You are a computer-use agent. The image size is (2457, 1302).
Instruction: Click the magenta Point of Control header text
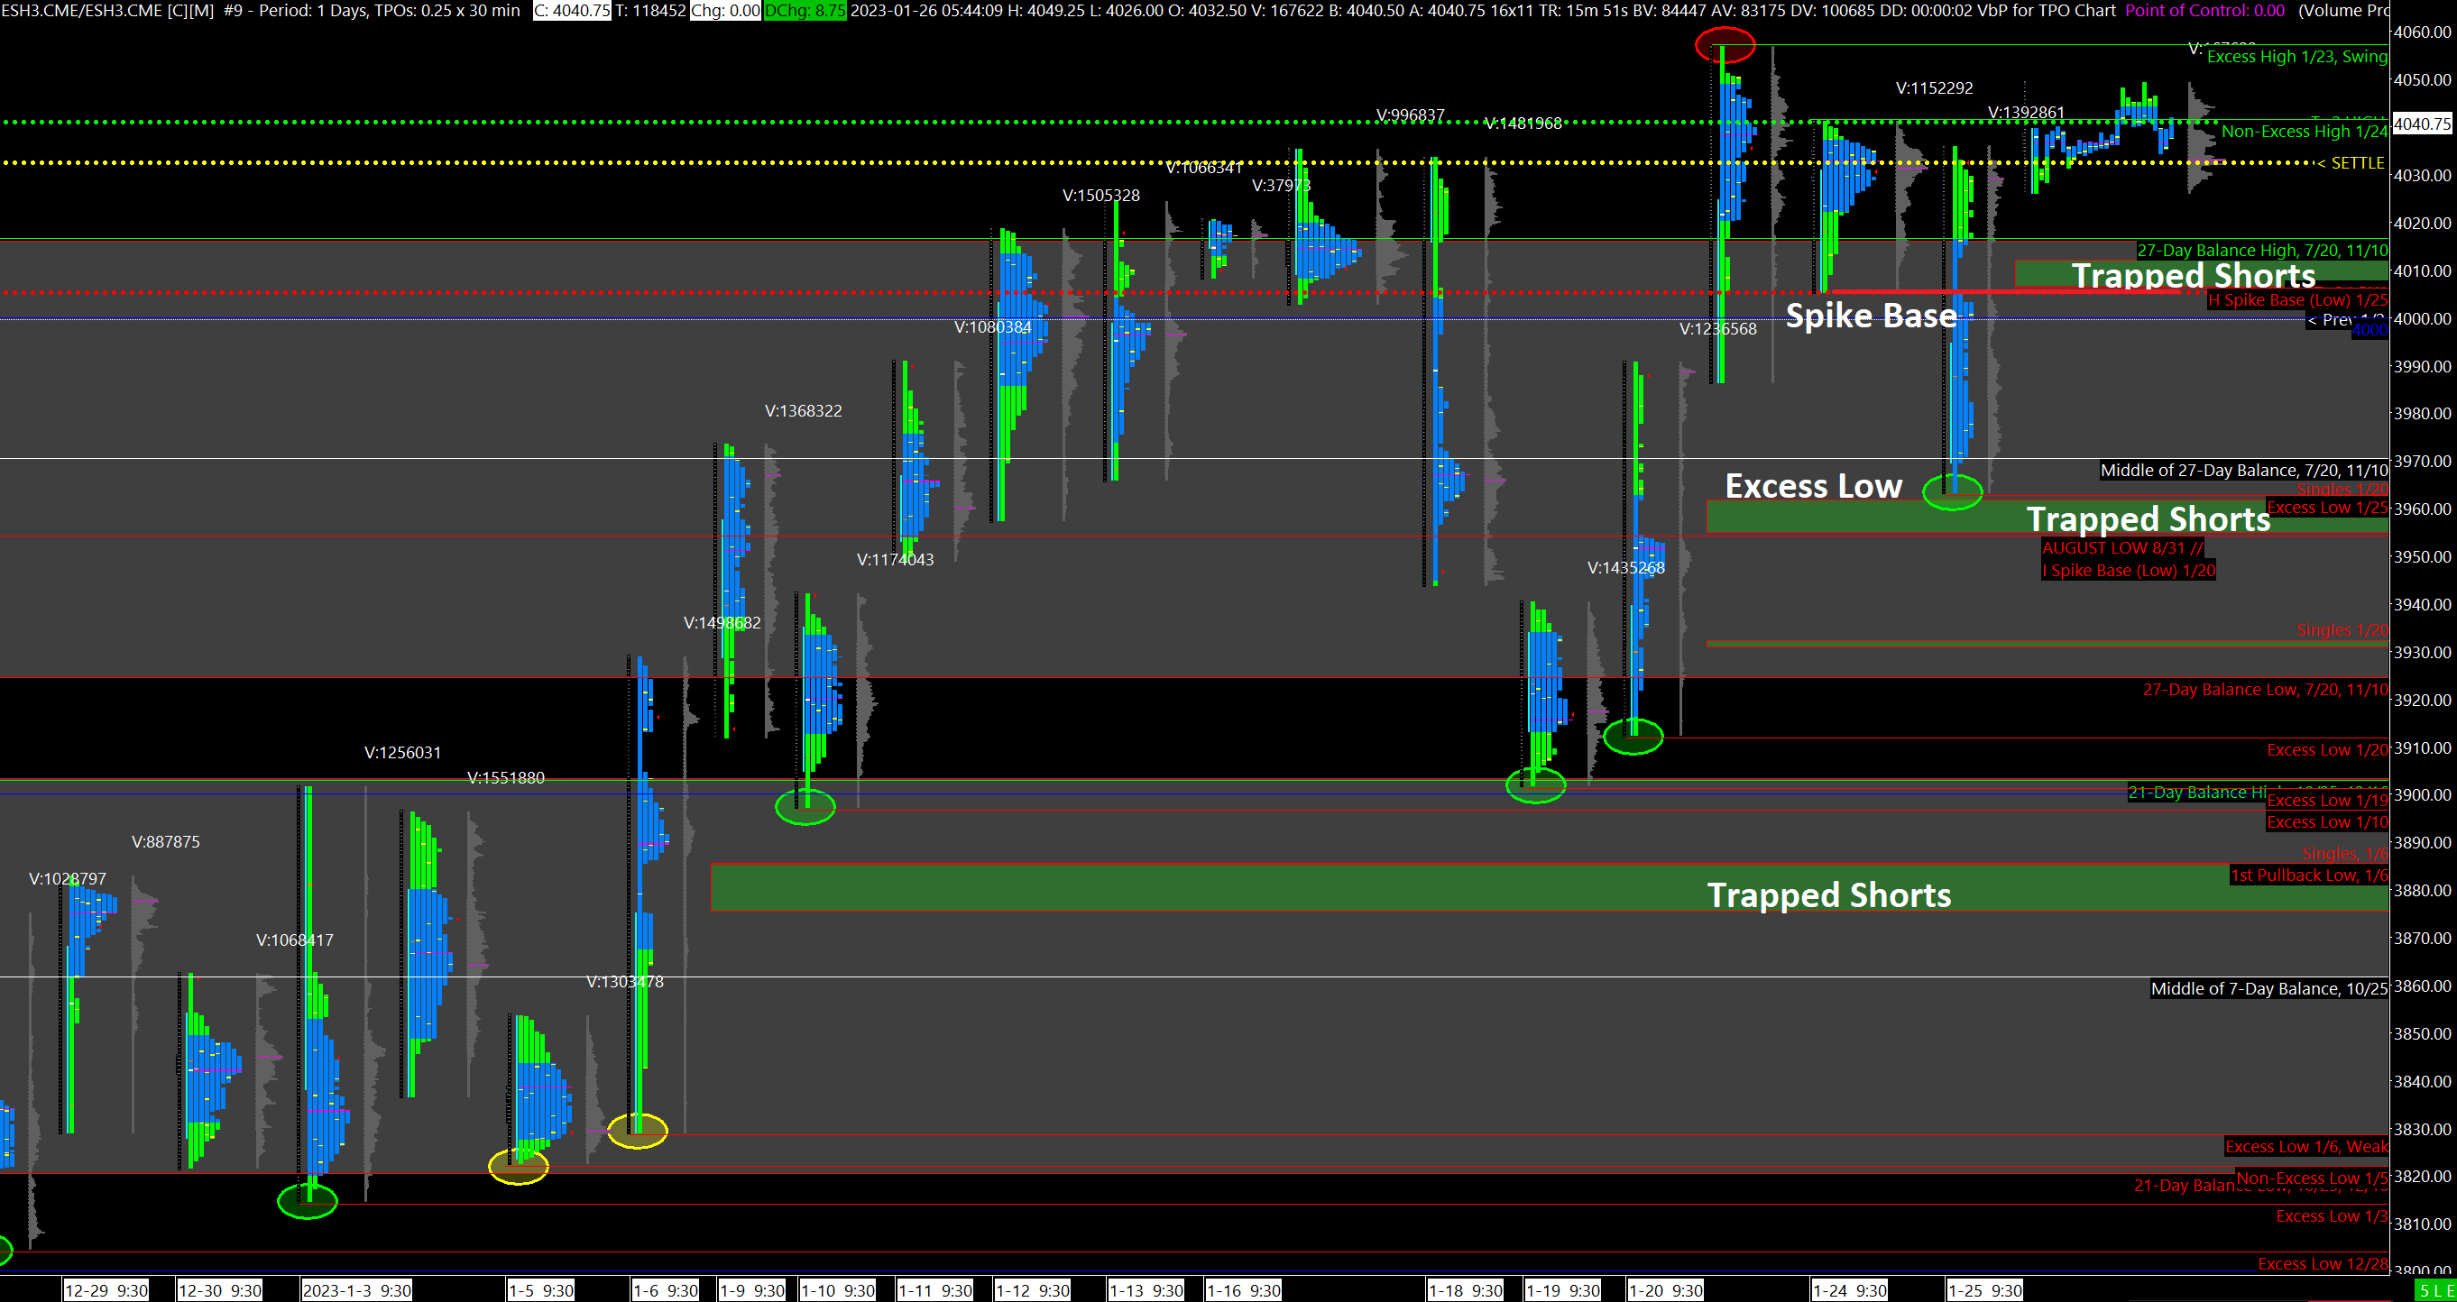click(2204, 11)
